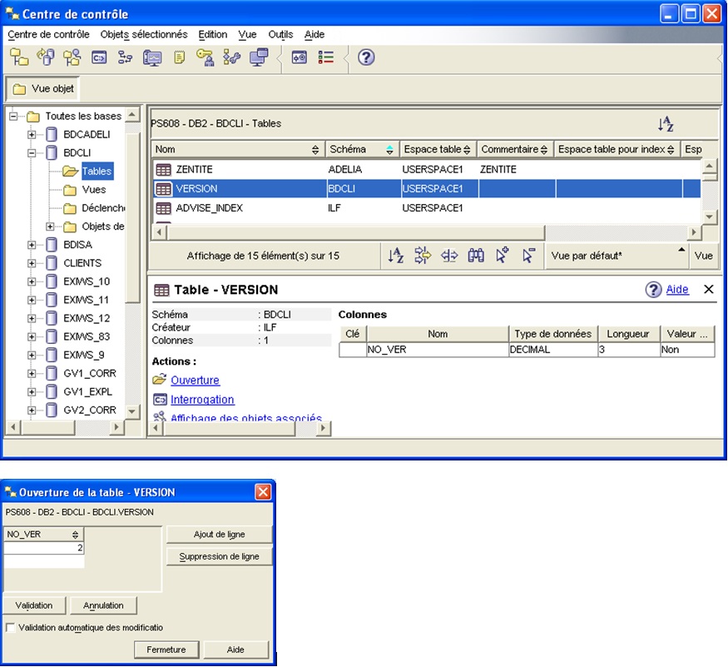This screenshot has width=728, height=667.
Task: Click the binoculars search icon
Action: point(476,256)
